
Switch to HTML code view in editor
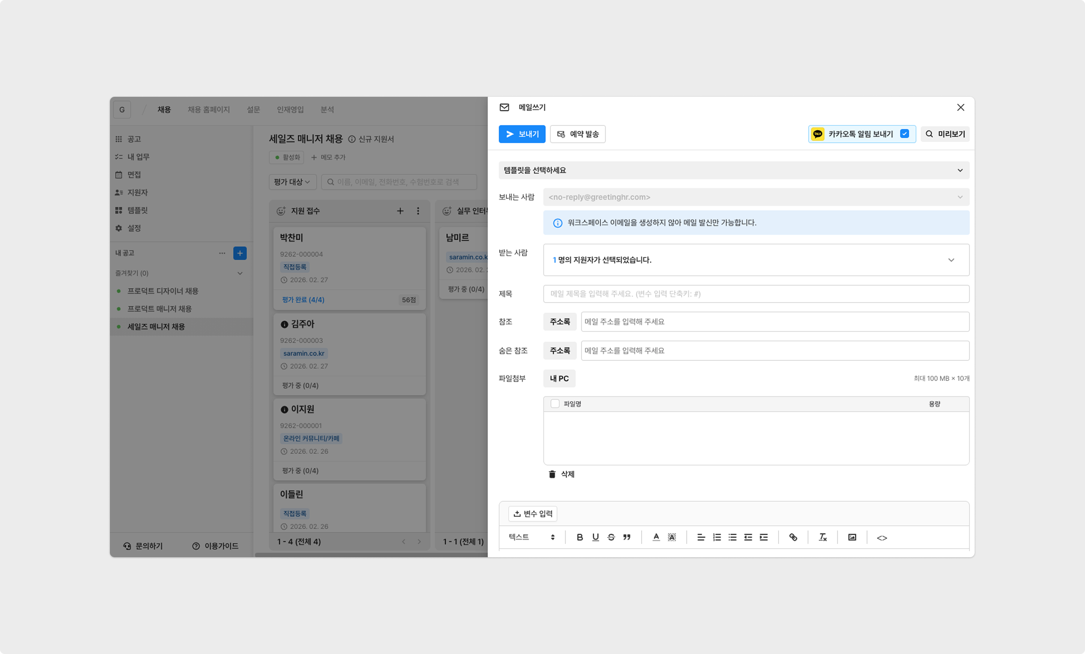(x=882, y=537)
